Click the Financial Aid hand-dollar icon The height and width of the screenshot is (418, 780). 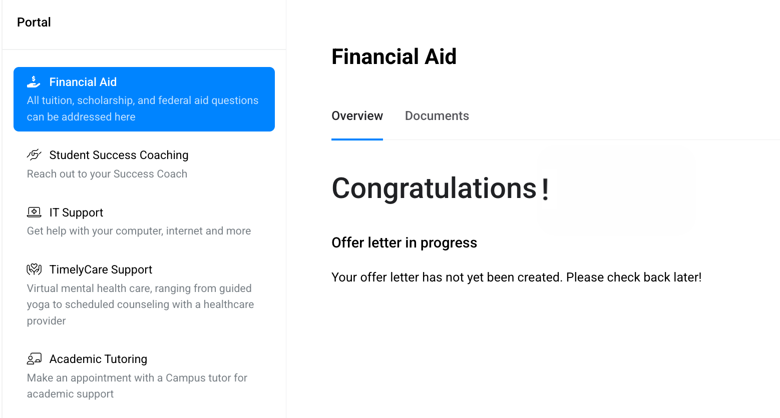coord(34,81)
